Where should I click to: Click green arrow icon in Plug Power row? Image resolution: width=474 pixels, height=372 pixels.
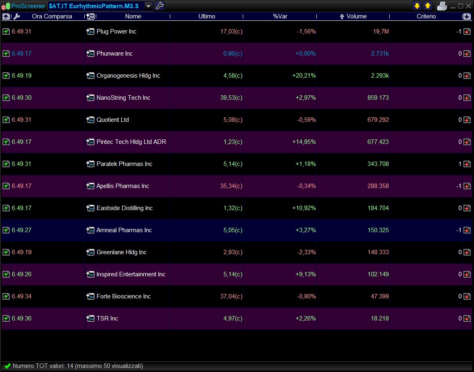(x=6, y=31)
